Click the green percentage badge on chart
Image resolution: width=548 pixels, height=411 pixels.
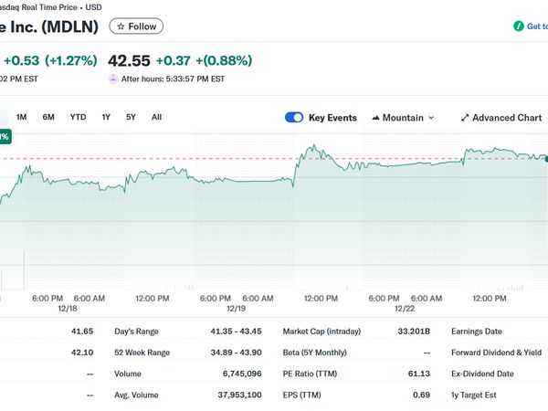tap(5, 136)
